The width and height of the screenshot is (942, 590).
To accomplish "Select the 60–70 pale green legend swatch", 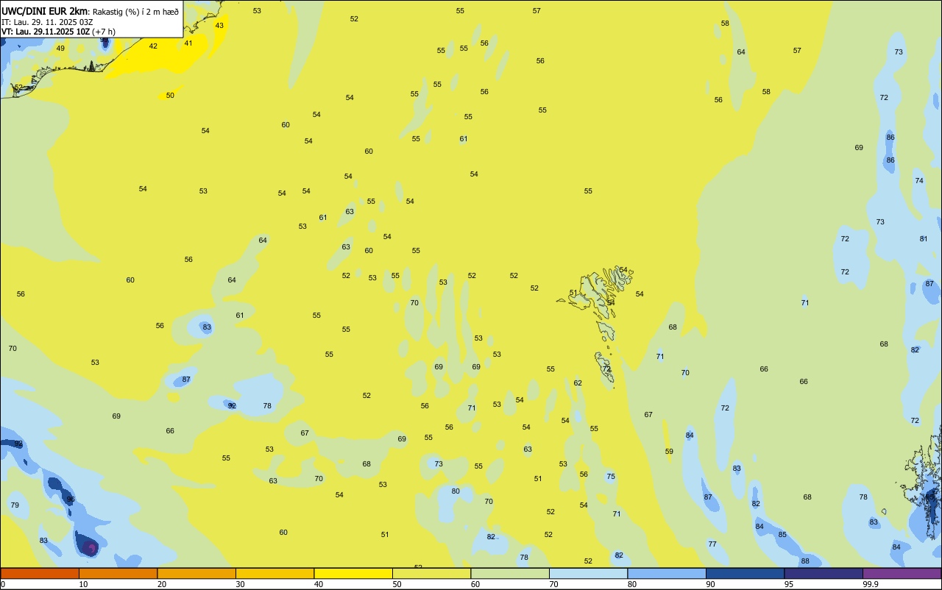I will 510,573.
